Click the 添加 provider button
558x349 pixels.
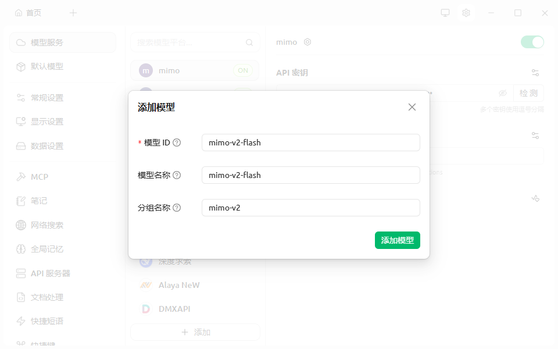195,332
